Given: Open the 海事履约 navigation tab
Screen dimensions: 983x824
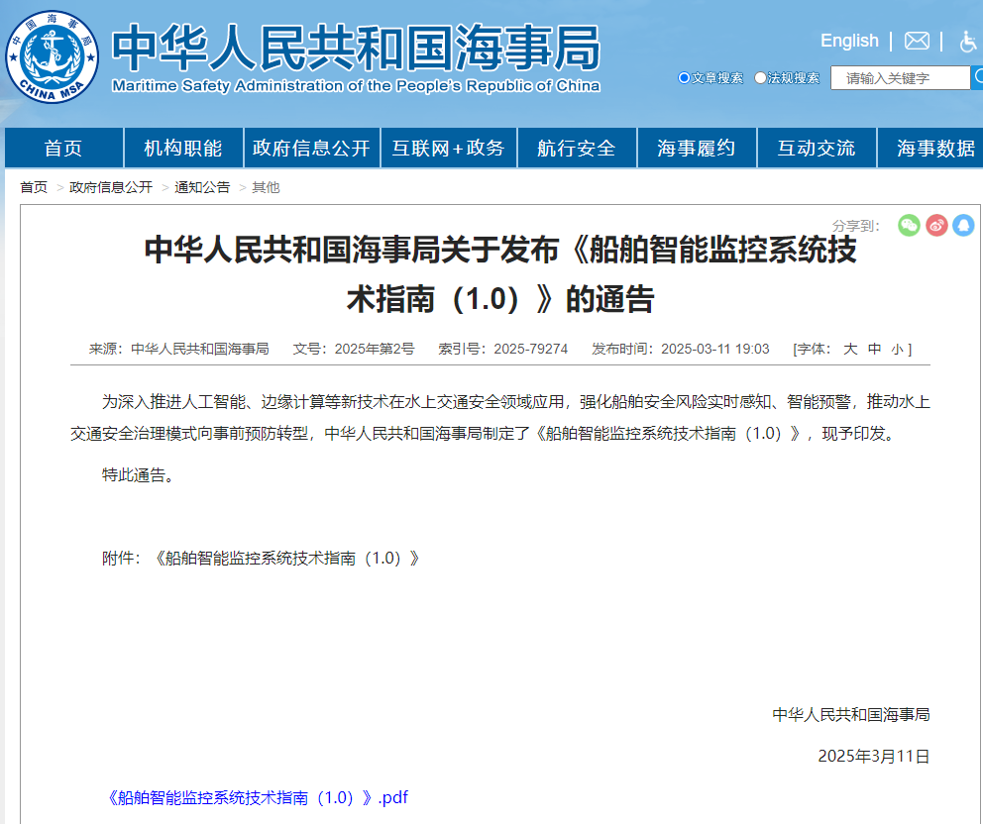Looking at the screenshot, I should [x=697, y=148].
